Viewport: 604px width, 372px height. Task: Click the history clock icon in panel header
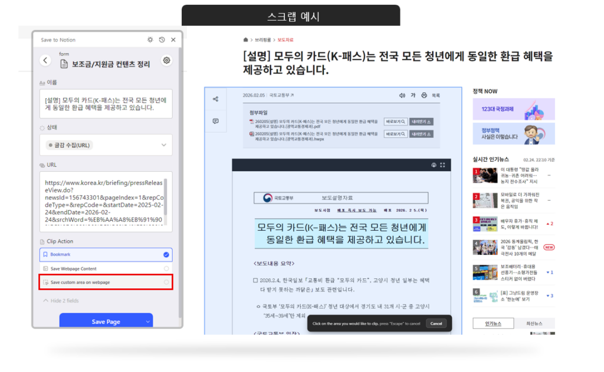(x=162, y=39)
